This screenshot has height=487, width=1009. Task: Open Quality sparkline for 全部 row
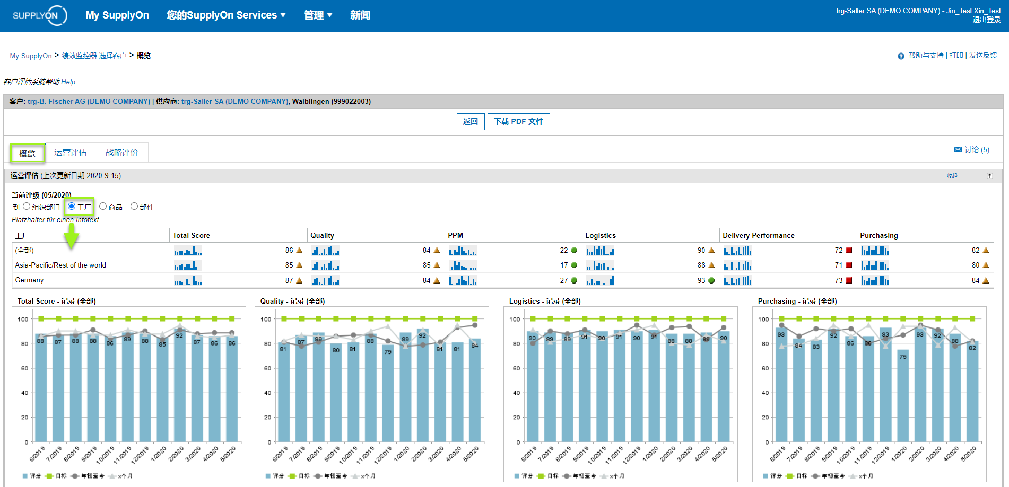point(325,251)
